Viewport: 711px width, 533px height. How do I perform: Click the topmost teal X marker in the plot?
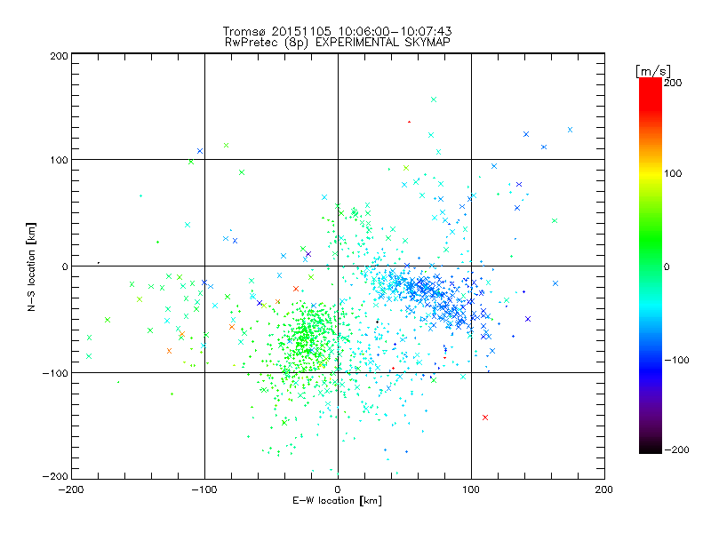tap(434, 99)
